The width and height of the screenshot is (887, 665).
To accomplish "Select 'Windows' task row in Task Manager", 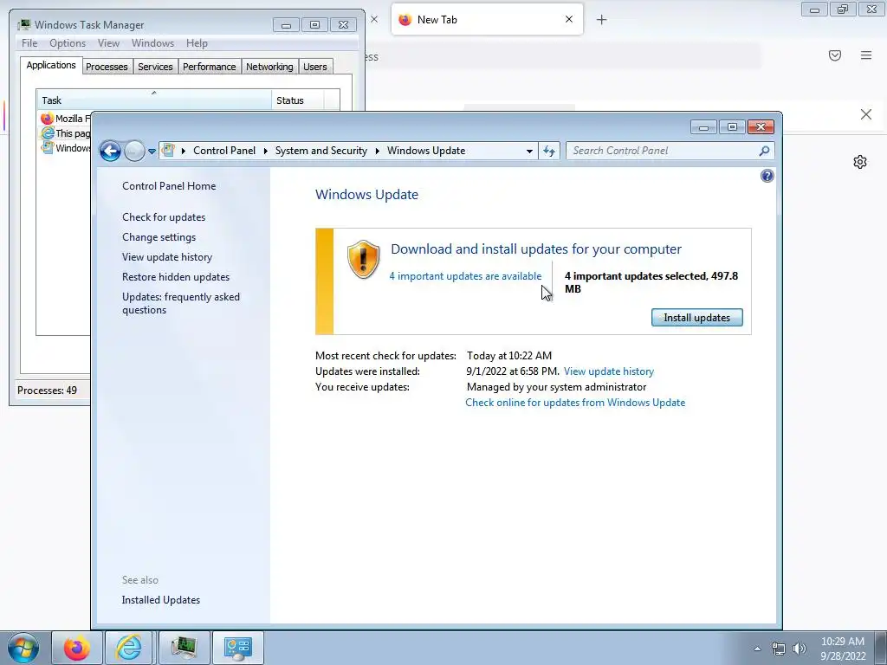I will [x=65, y=148].
